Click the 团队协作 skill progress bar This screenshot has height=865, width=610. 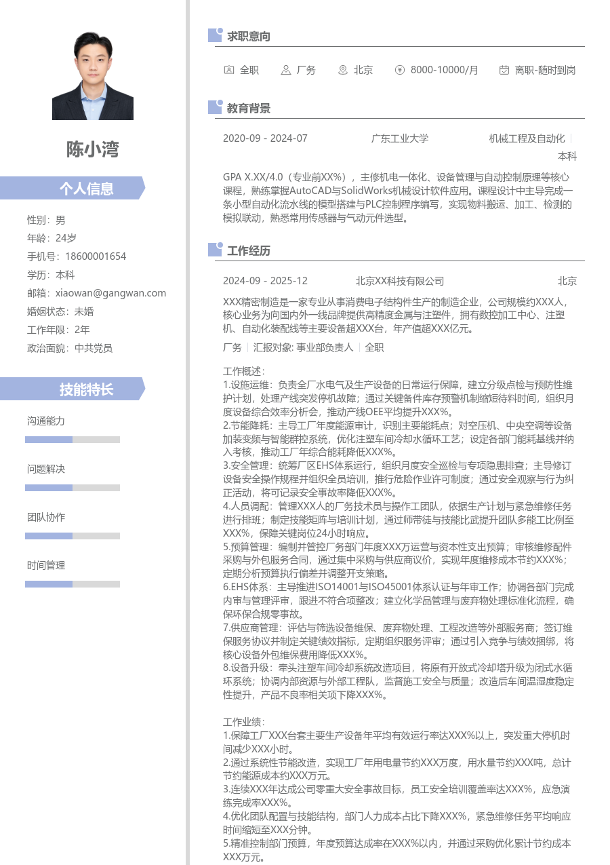coord(73,536)
